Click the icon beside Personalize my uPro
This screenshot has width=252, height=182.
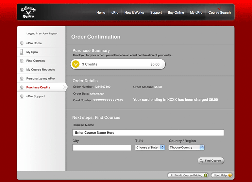(21, 79)
